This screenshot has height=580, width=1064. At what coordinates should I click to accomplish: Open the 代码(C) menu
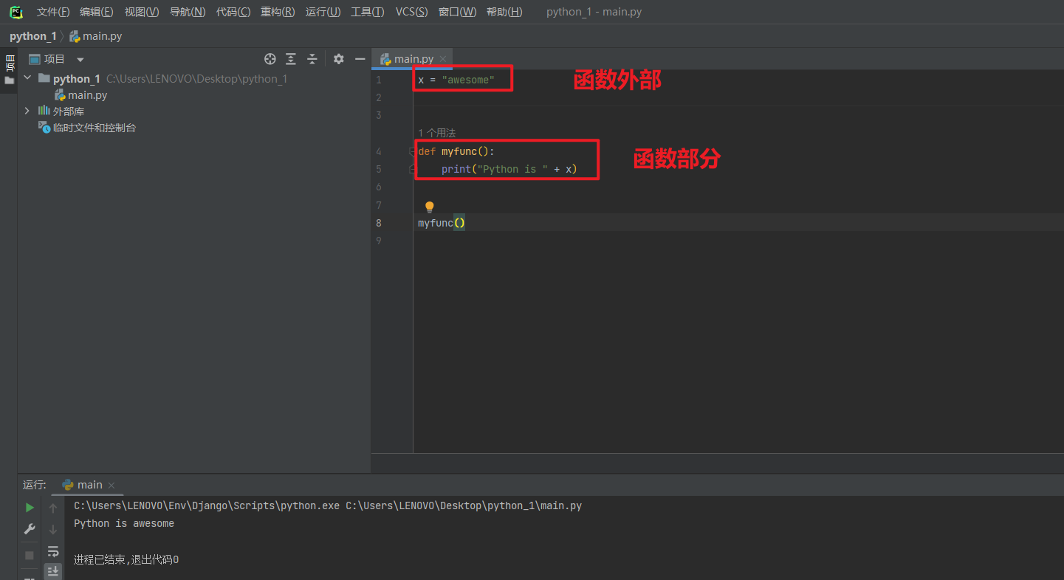(233, 12)
